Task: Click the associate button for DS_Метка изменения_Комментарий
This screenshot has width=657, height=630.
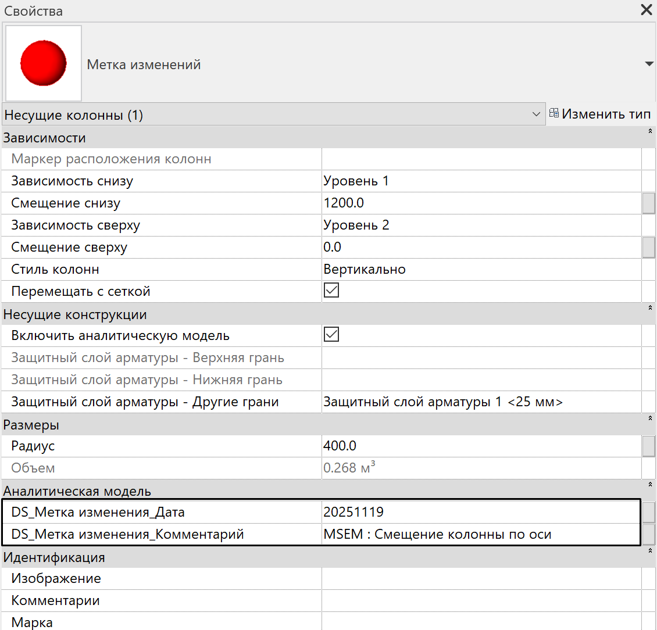Action: 648,534
